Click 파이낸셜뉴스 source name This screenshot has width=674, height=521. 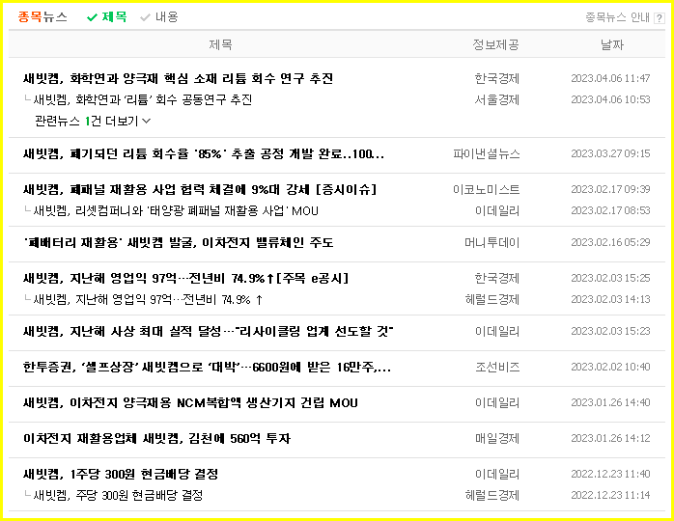click(x=486, y=153)
